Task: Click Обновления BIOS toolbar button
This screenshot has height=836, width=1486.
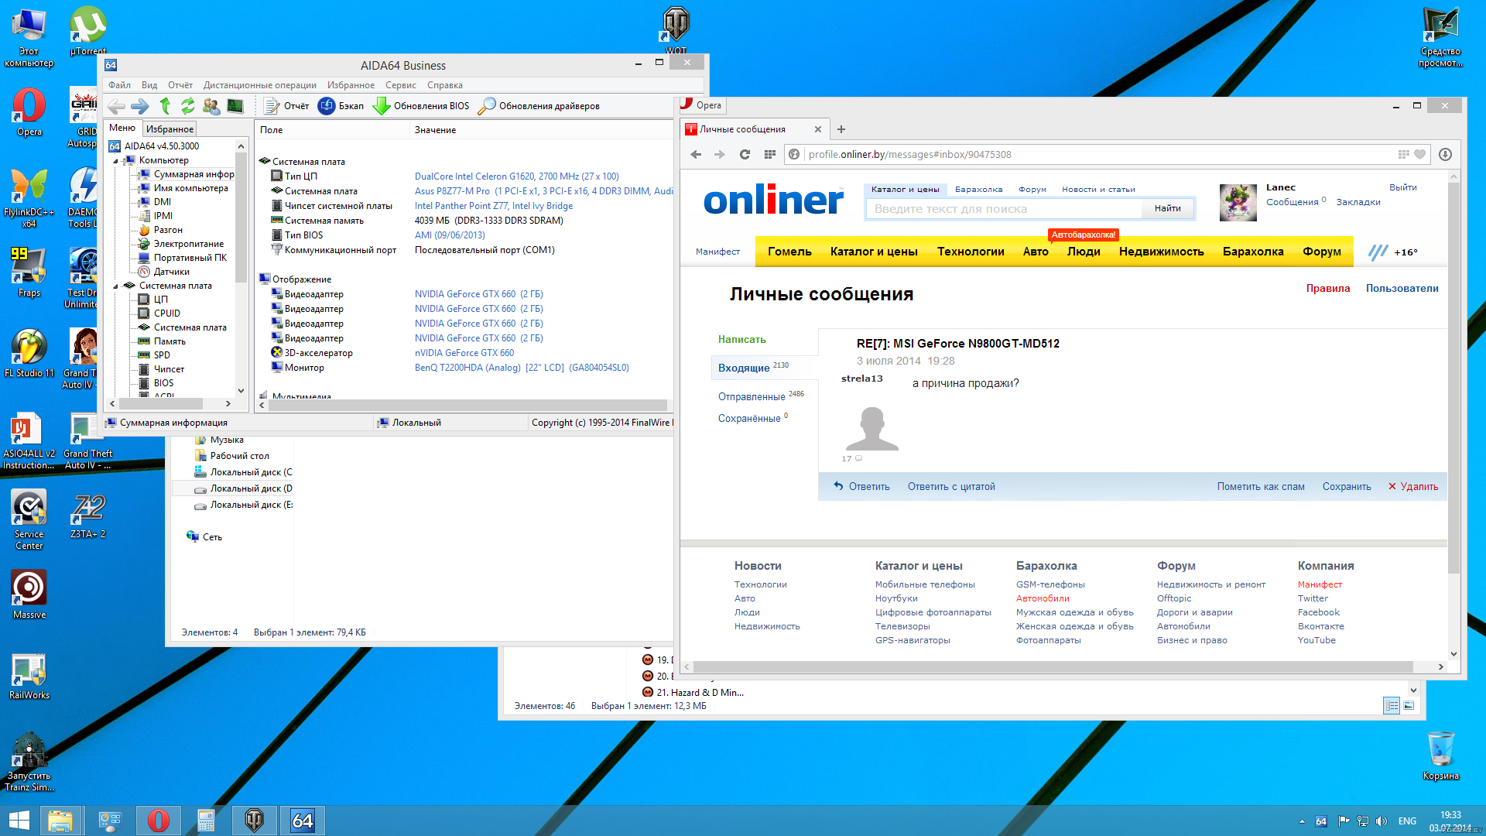Action: point(422,106)
